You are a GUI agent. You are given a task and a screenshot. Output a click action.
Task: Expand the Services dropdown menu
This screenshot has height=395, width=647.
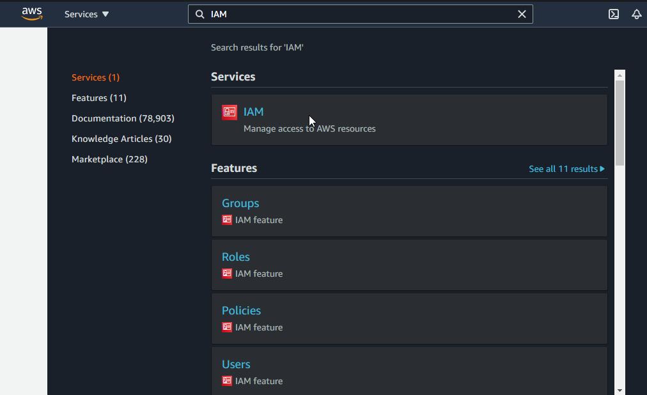86,13
